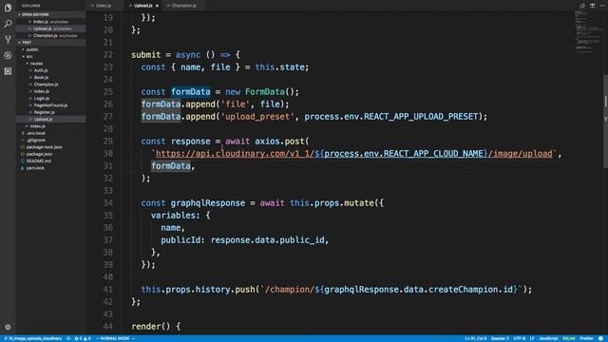Select Upload.js under Open Editors
The height and width of the screenshot is (342, 608).
pos(50,28)
